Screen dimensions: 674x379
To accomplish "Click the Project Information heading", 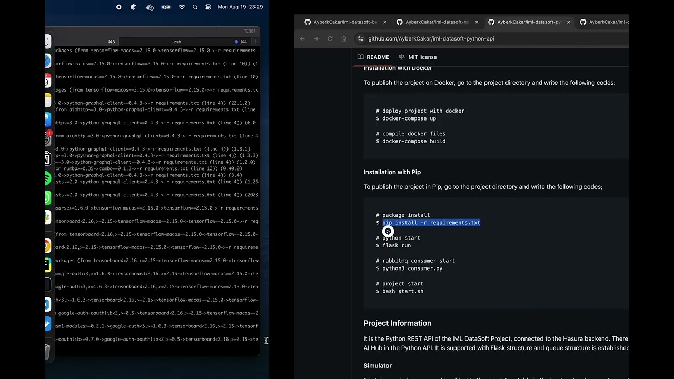I will point(397,323).
